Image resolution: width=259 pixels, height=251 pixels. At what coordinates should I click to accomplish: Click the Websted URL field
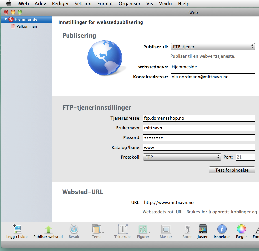coord(199,202)
